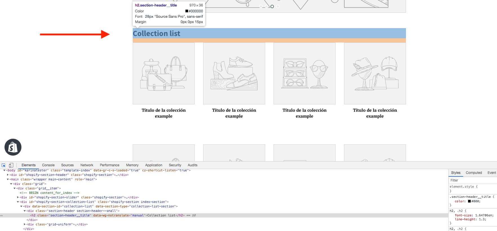The image size is (497, 231).
Task: Switch to the Console tab
Action: (48, 165)
